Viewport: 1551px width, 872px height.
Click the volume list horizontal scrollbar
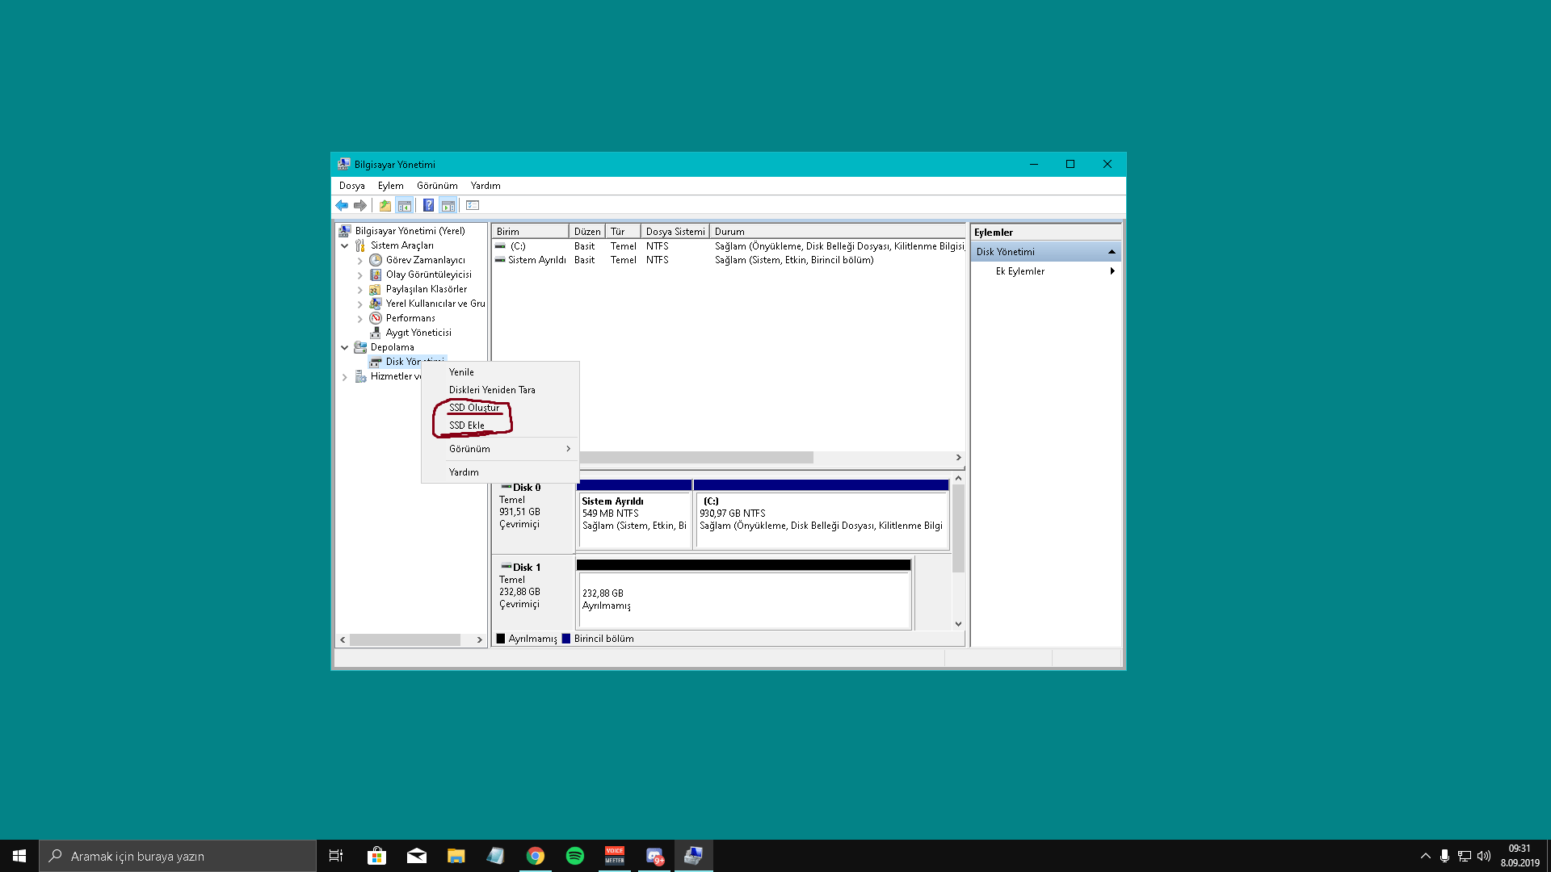tap(696, 458)
